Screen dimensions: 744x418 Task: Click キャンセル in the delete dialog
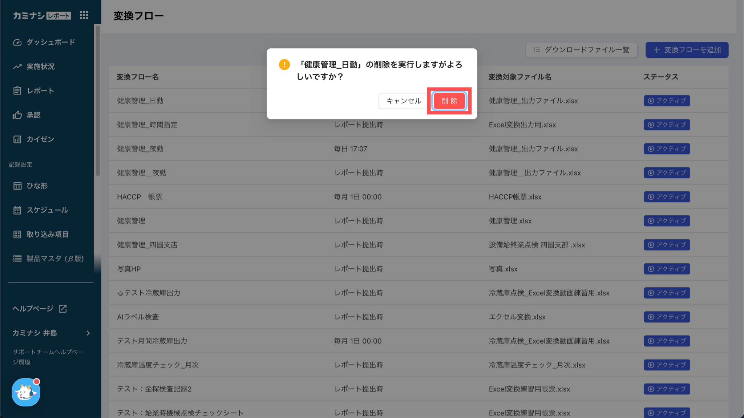click(x=404, y=101)
